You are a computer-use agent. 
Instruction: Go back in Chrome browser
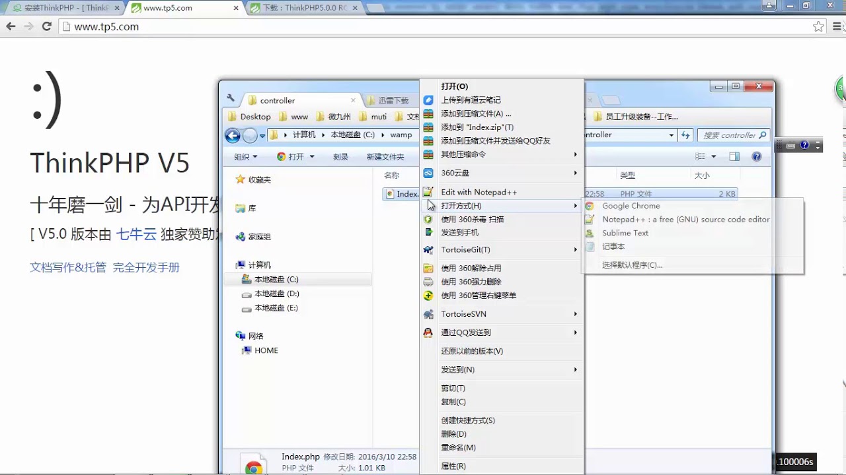(x=11, y=26)
